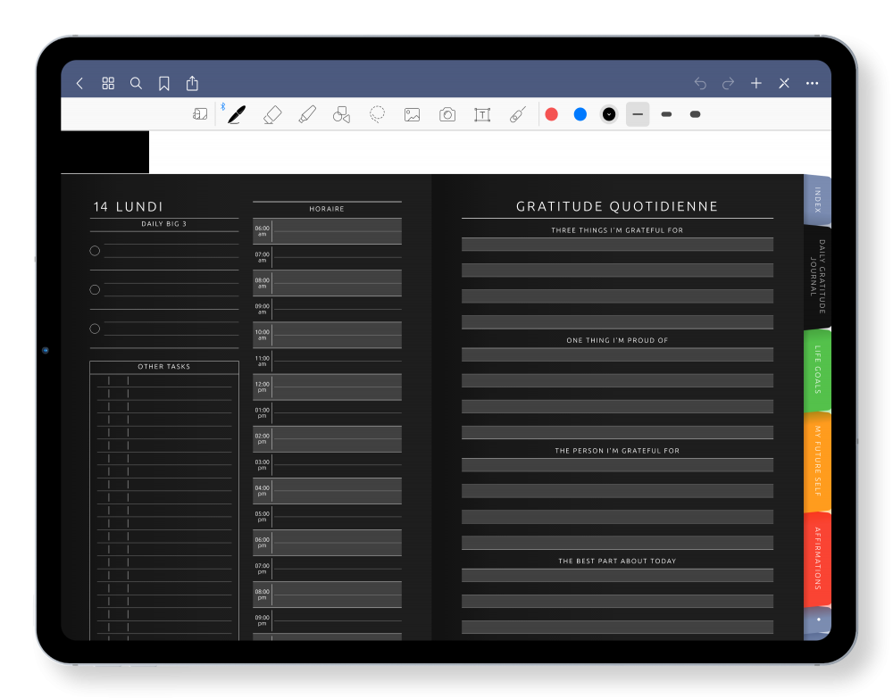Click the Horaire column header
Viewport: 893px width, 699px height.
click(327, 209)
